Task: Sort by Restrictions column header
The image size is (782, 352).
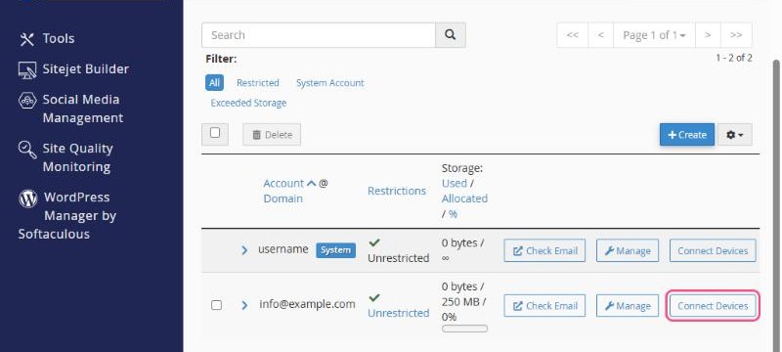Action: pos(397,191)
